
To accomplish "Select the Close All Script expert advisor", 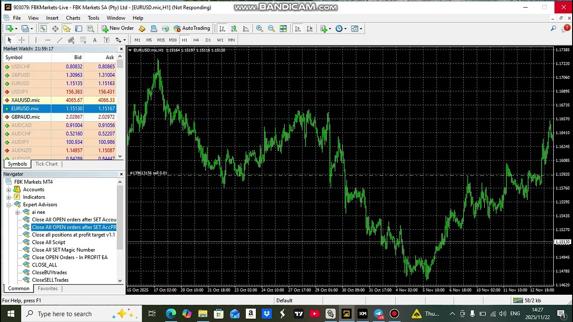I will (48, 242).
